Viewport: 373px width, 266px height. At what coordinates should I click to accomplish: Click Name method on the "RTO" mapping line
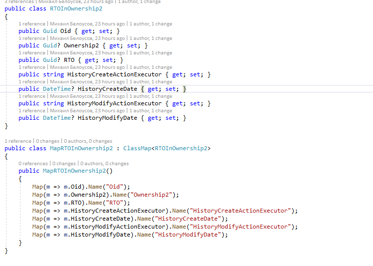tap(95, 203)
